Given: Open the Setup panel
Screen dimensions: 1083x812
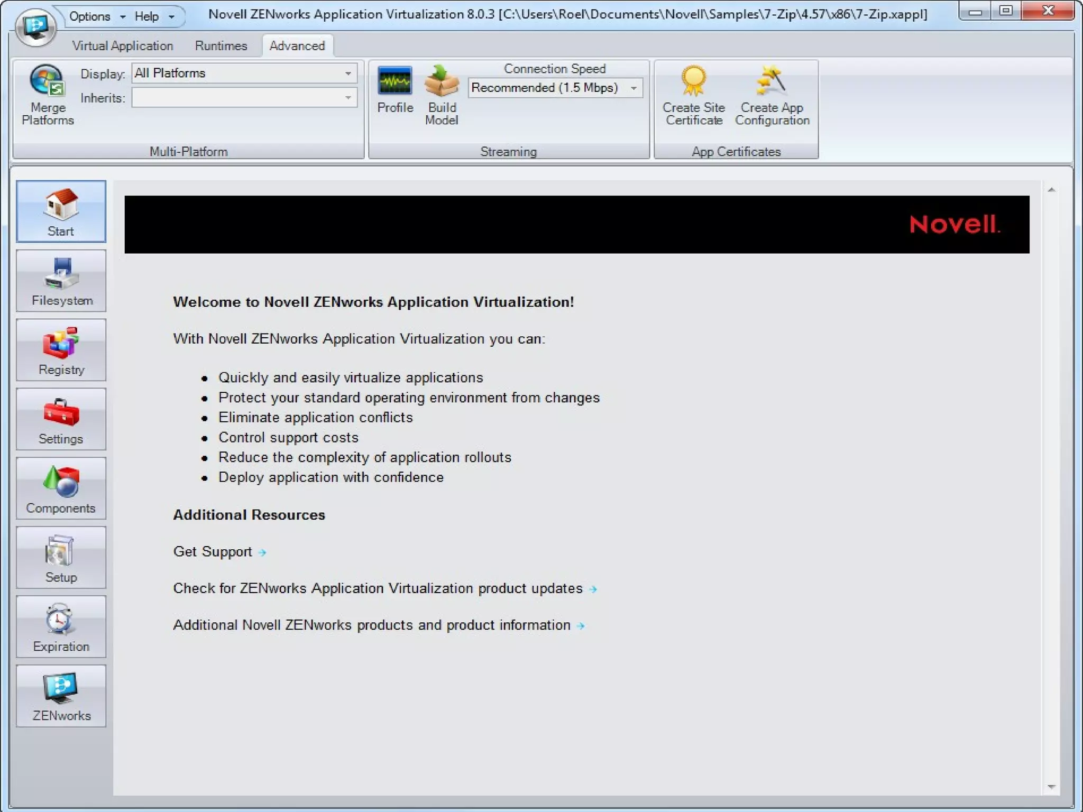Looking at the screenshot, I should click(x=61, y=558).
